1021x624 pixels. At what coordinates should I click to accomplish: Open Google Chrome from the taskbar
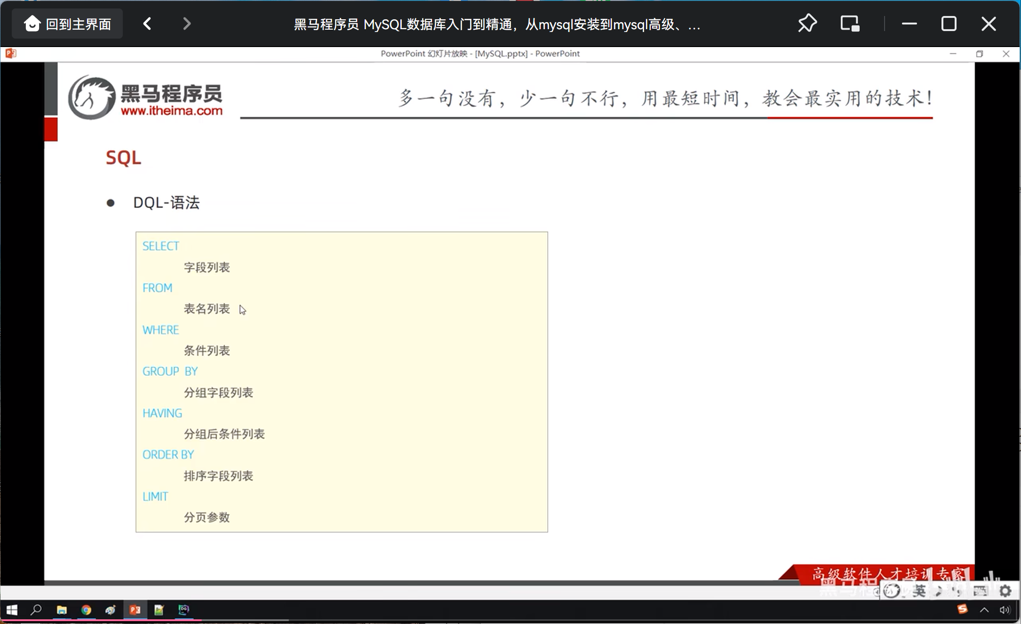point(86,610)
